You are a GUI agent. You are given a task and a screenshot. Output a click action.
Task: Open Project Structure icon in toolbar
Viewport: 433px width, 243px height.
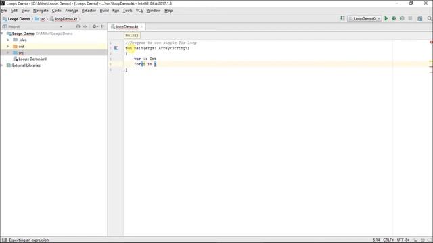point(420,18)
